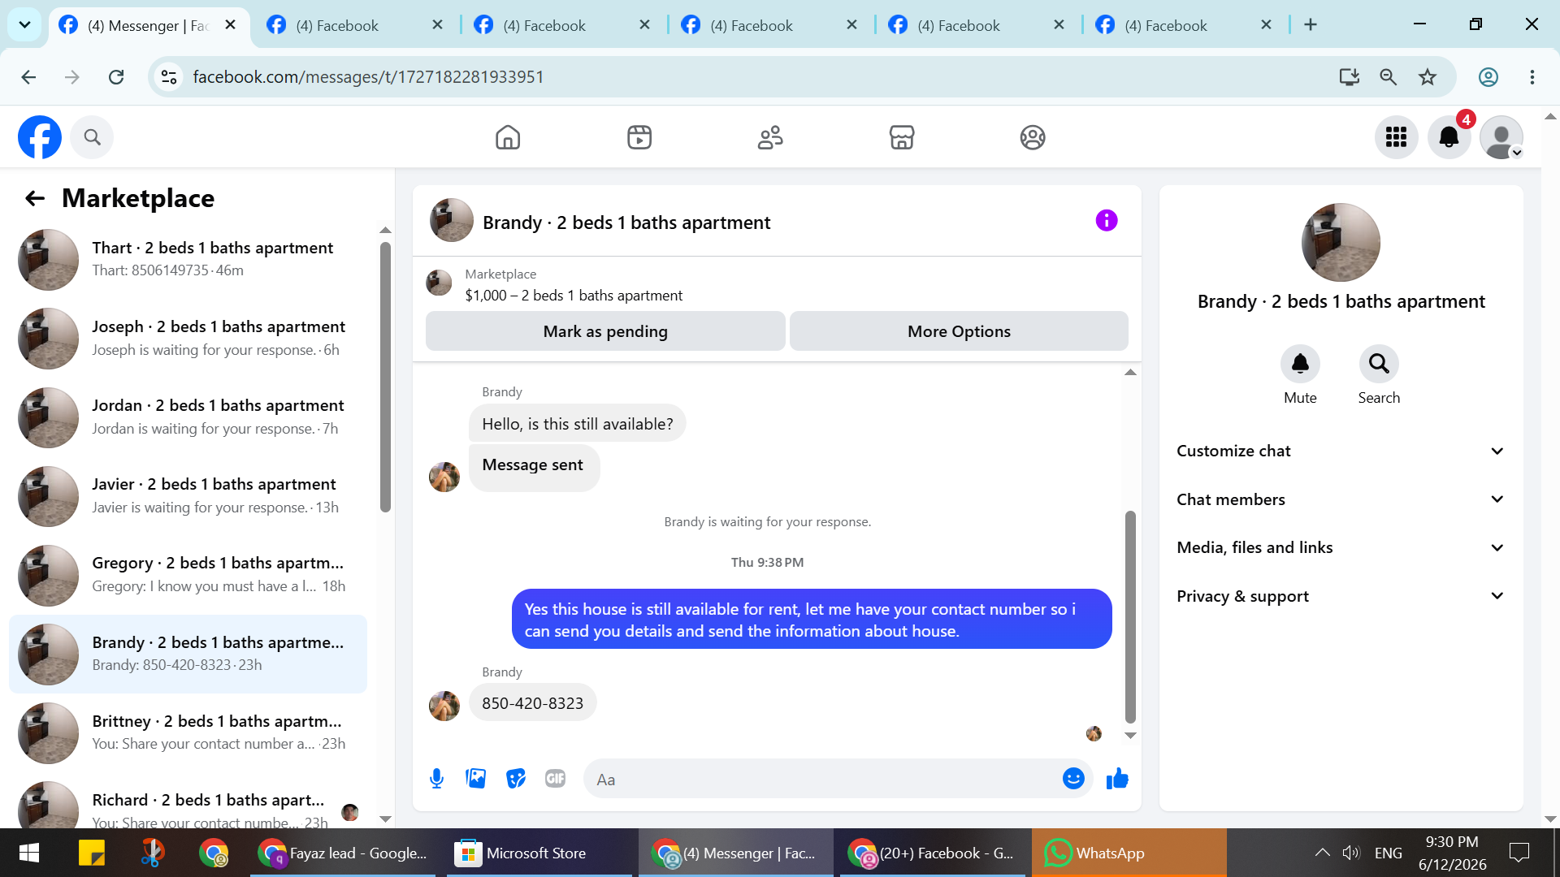This screenshot has height=877, width=1560.
Task: Open the Brittney apartment conversation
Action: pyautogui.click(x=188, y=732)
